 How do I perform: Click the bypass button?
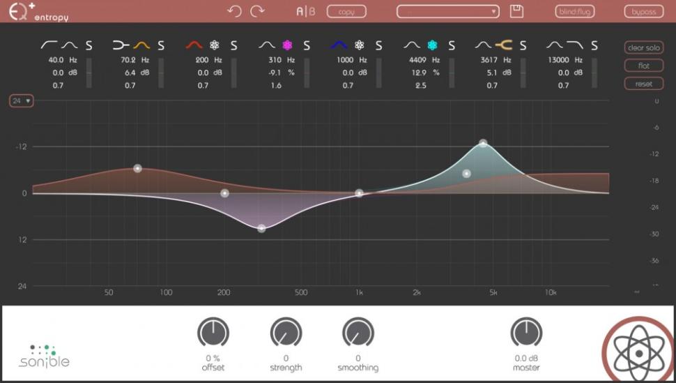[644, 11]
